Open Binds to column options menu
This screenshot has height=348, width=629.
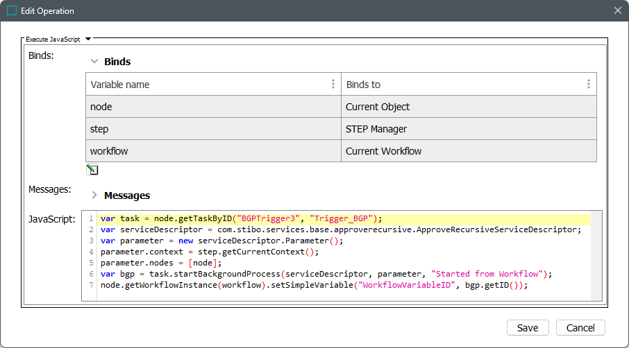click(588, 85)
